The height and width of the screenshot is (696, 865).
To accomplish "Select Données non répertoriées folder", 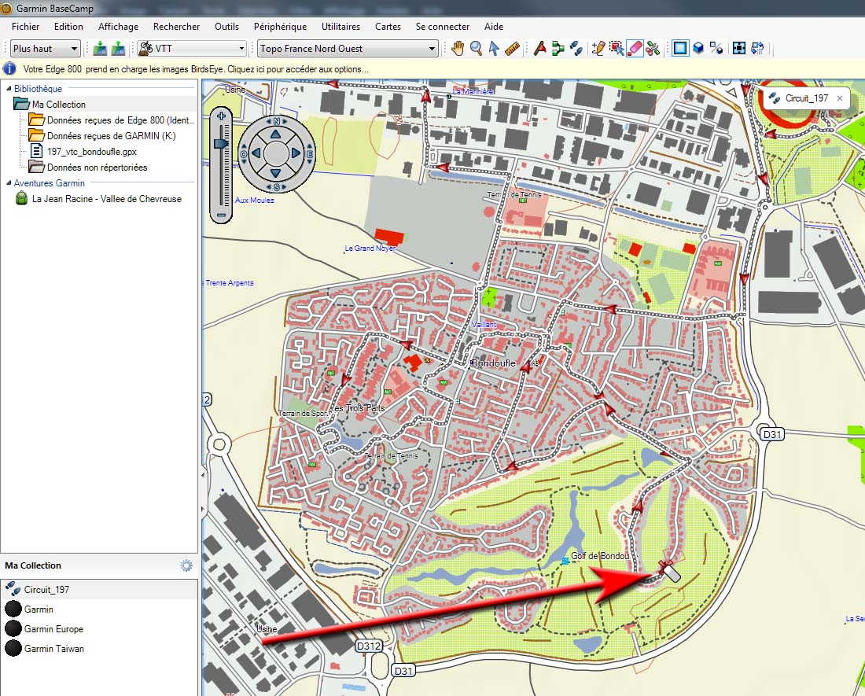I will (97, 167).
